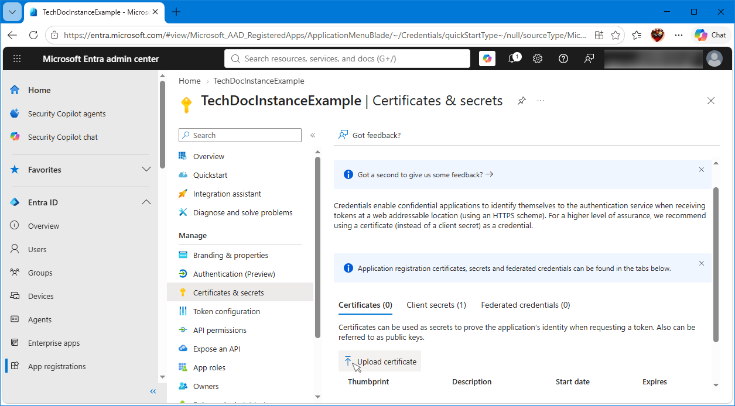Switch to the Federated credentials (0) tab
This screenshot has height=406, width=735.
(x=525, y=305)
